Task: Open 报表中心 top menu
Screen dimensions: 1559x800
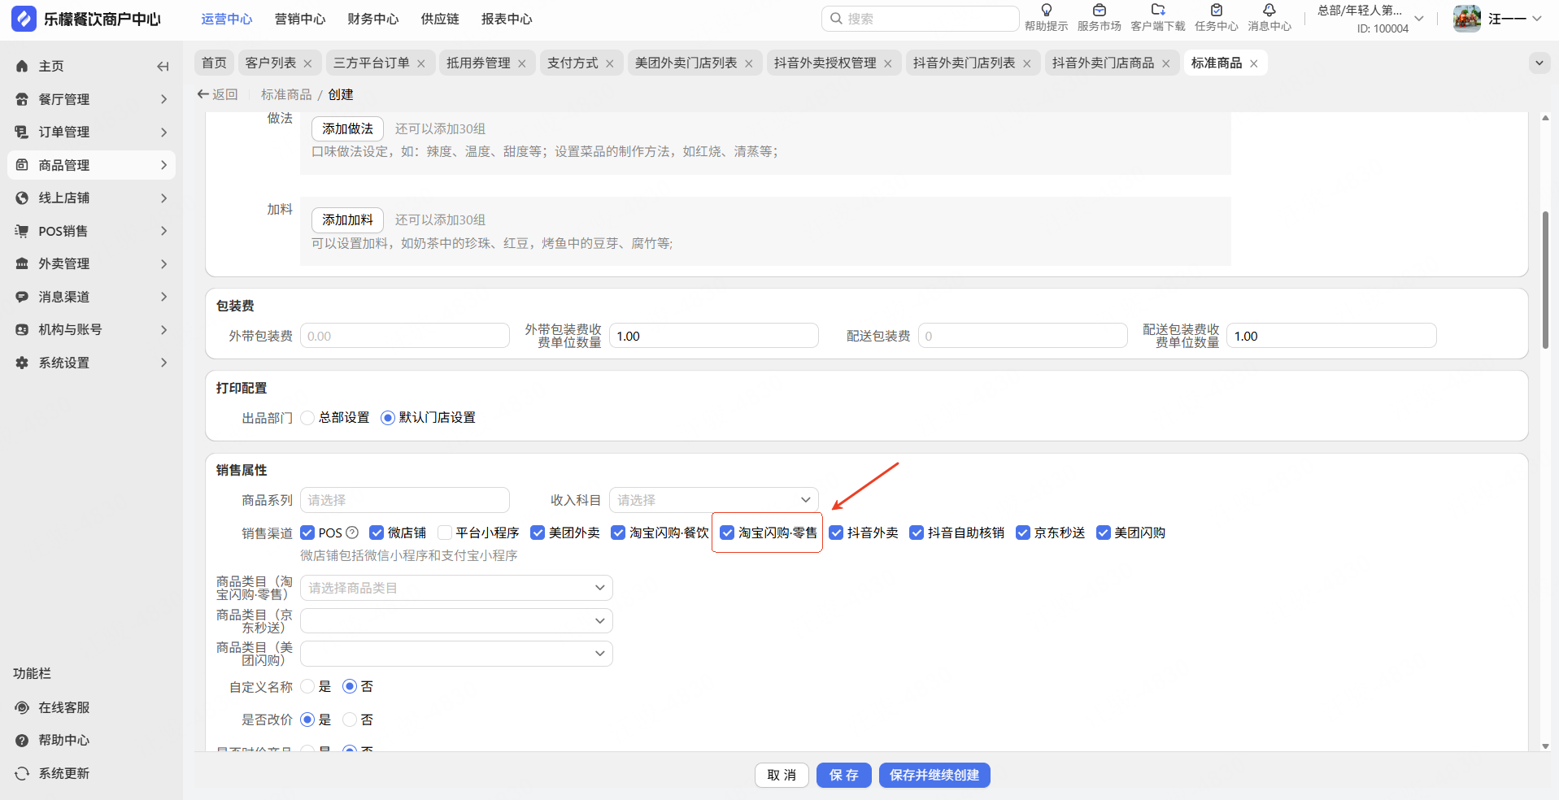Action: point(507,19)
